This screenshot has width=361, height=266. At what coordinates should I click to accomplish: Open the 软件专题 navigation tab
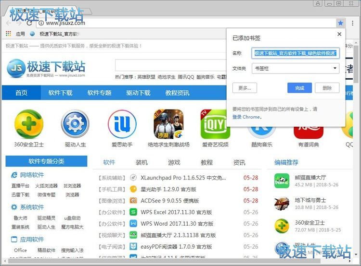(x=99, y=93)
